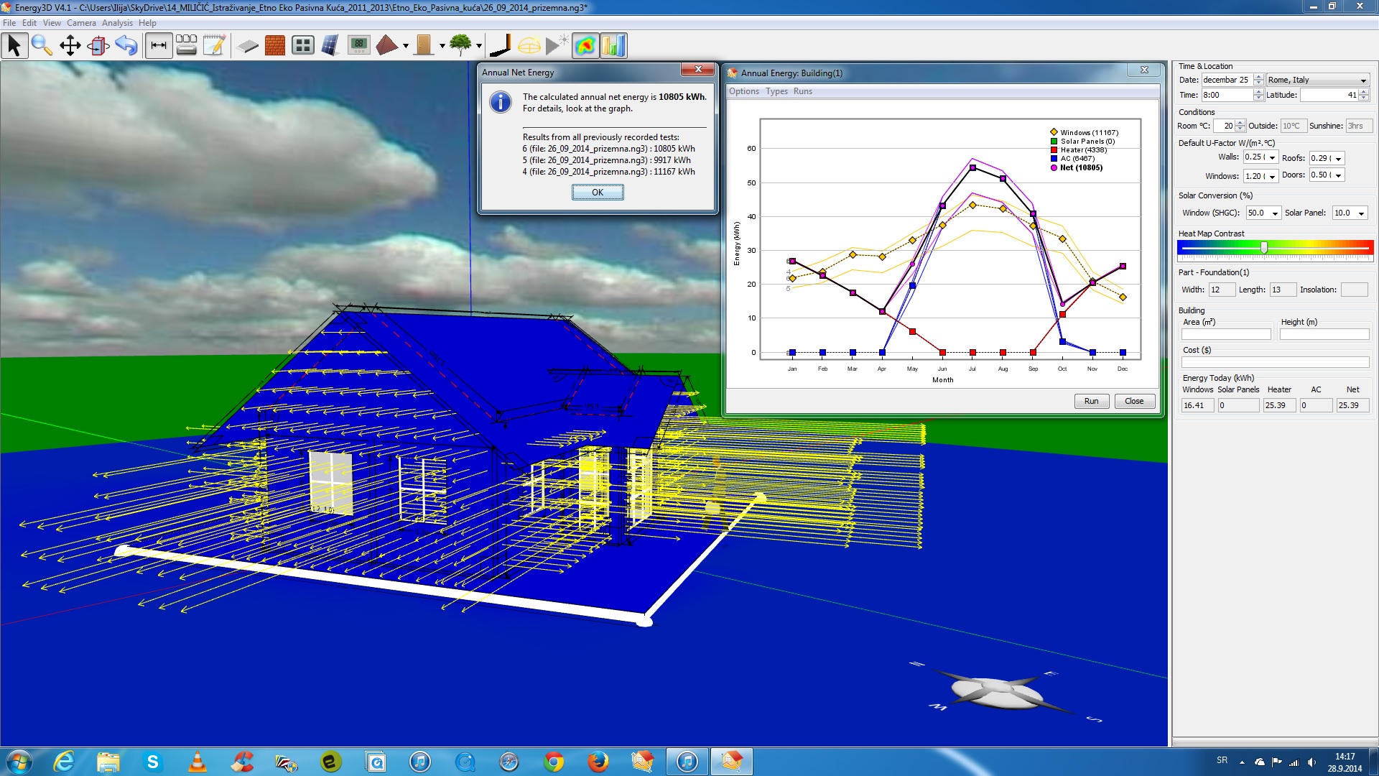This screenshot has width=1379, height=776.
Task: Add a solar panel tool icon
Action: 330,46
